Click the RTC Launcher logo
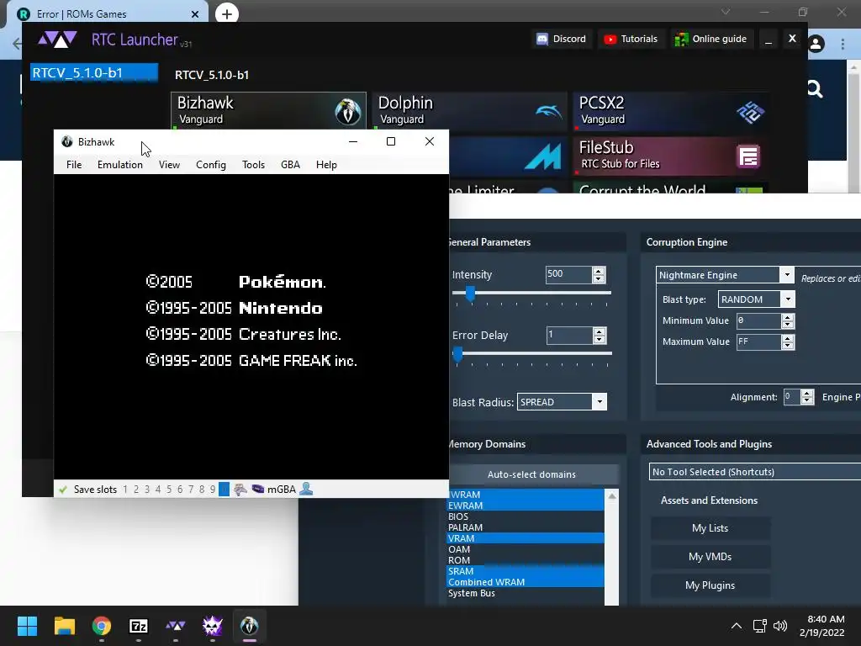The width and height of the screenshot is (861, 646). [57, 40]
